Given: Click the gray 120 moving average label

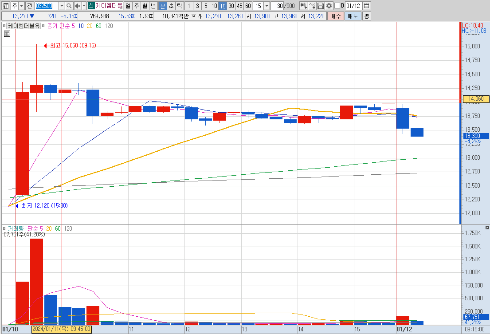Looking at the screenshot, I should click(x=109, y=26).
